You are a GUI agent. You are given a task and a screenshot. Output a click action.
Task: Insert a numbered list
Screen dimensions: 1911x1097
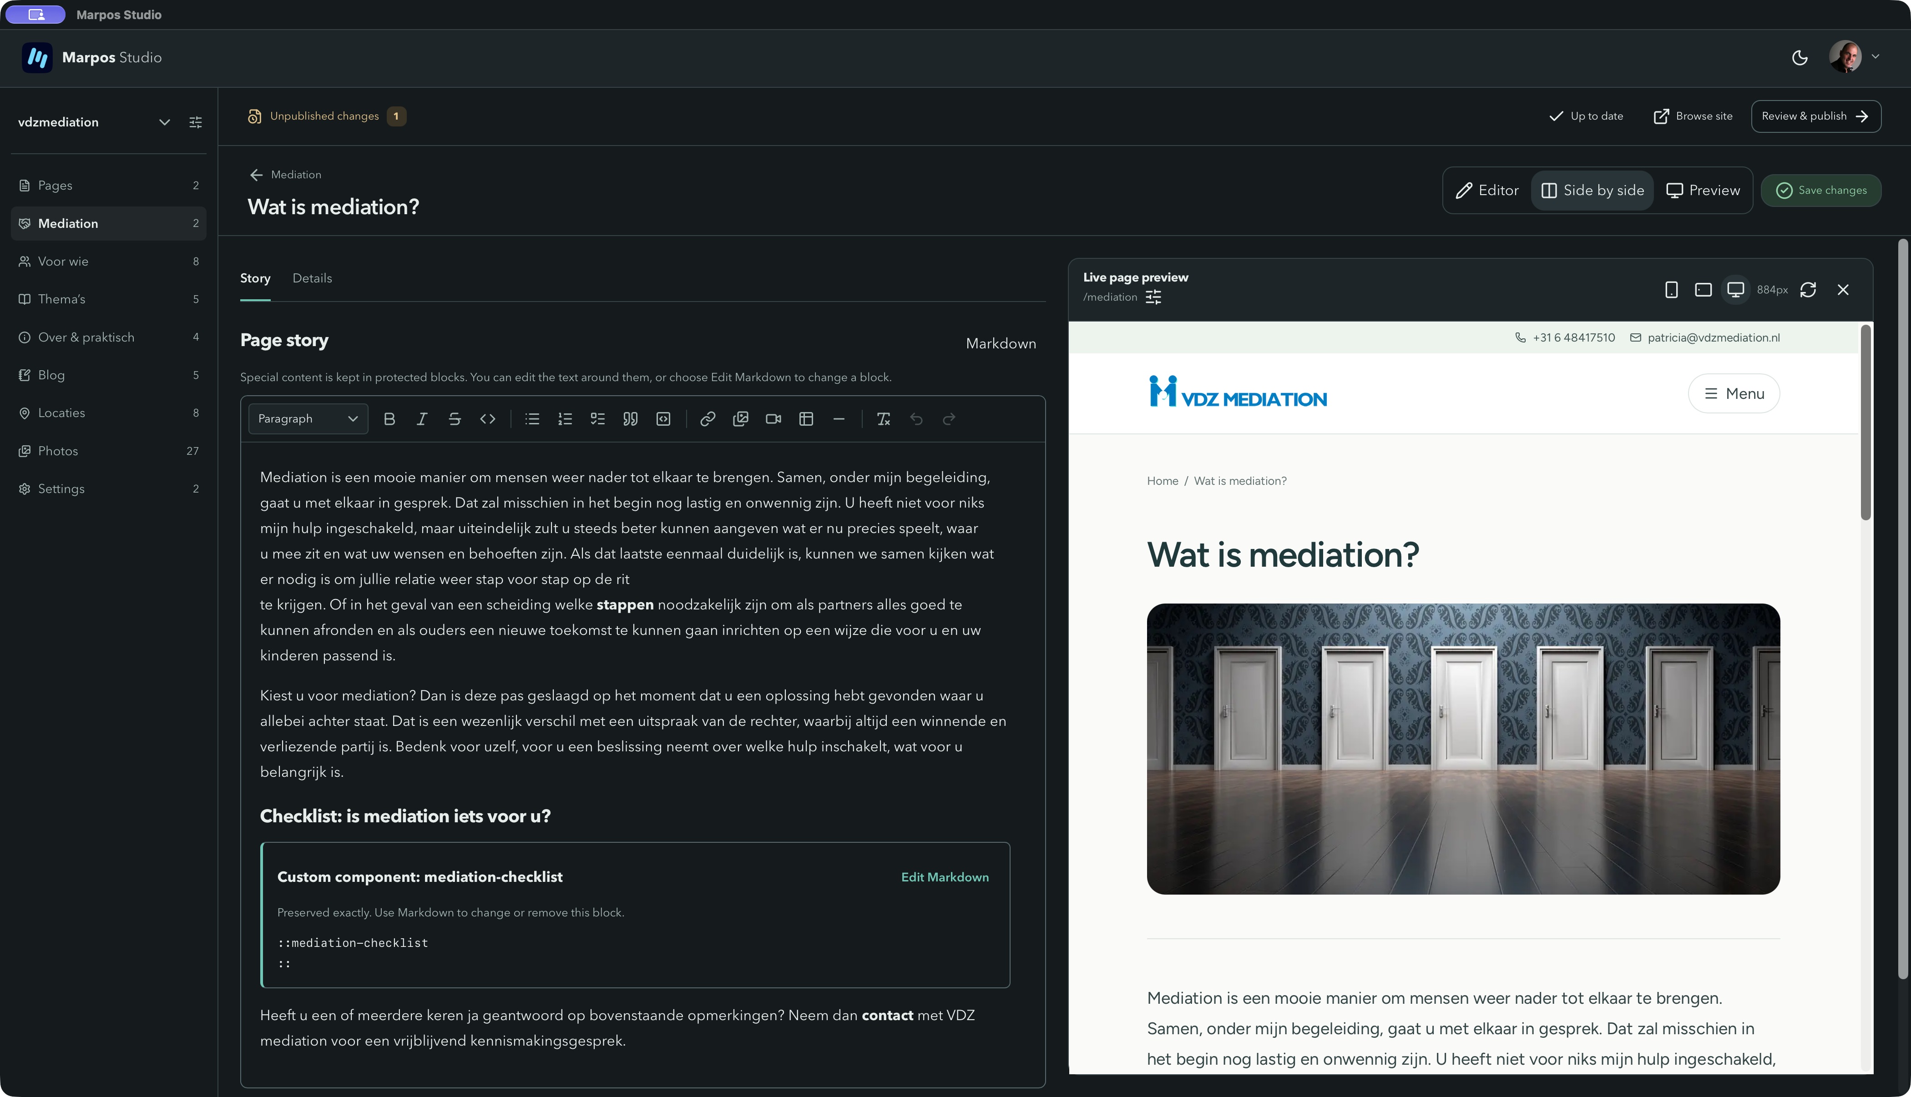(565, 419)
